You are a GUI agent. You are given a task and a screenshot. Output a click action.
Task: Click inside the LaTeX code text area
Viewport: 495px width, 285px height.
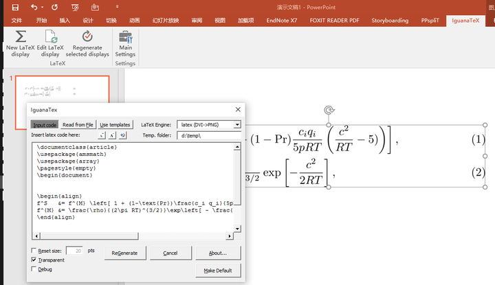click(x=133, y=187)
